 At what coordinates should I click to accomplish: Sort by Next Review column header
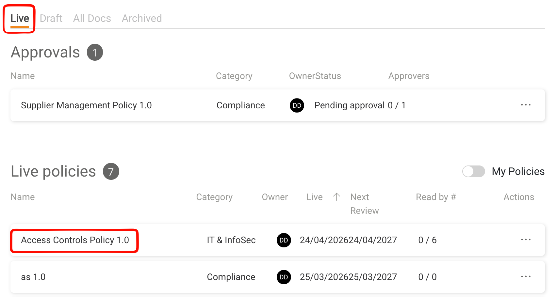coord(364,204)
